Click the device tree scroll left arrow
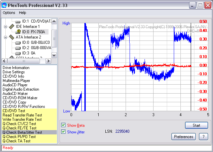The height and width of the screenshot is (152, 213). (4, 61)
